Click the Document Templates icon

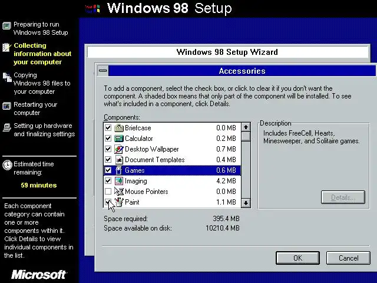point(119,160)
